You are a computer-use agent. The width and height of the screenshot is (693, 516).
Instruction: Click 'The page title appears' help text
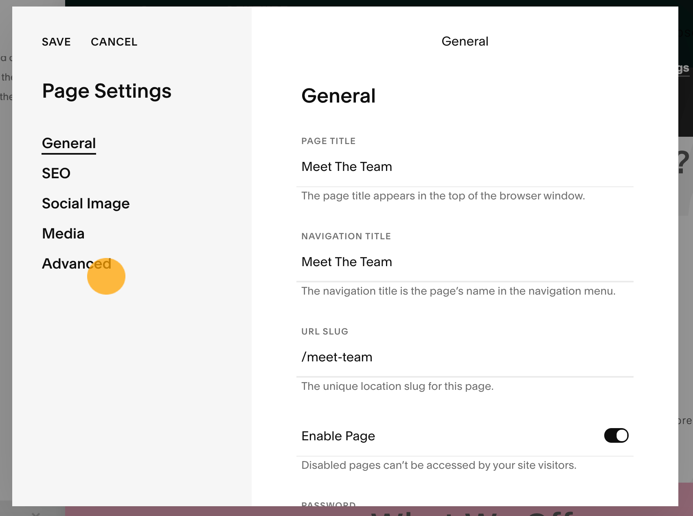tap(443, 196)
